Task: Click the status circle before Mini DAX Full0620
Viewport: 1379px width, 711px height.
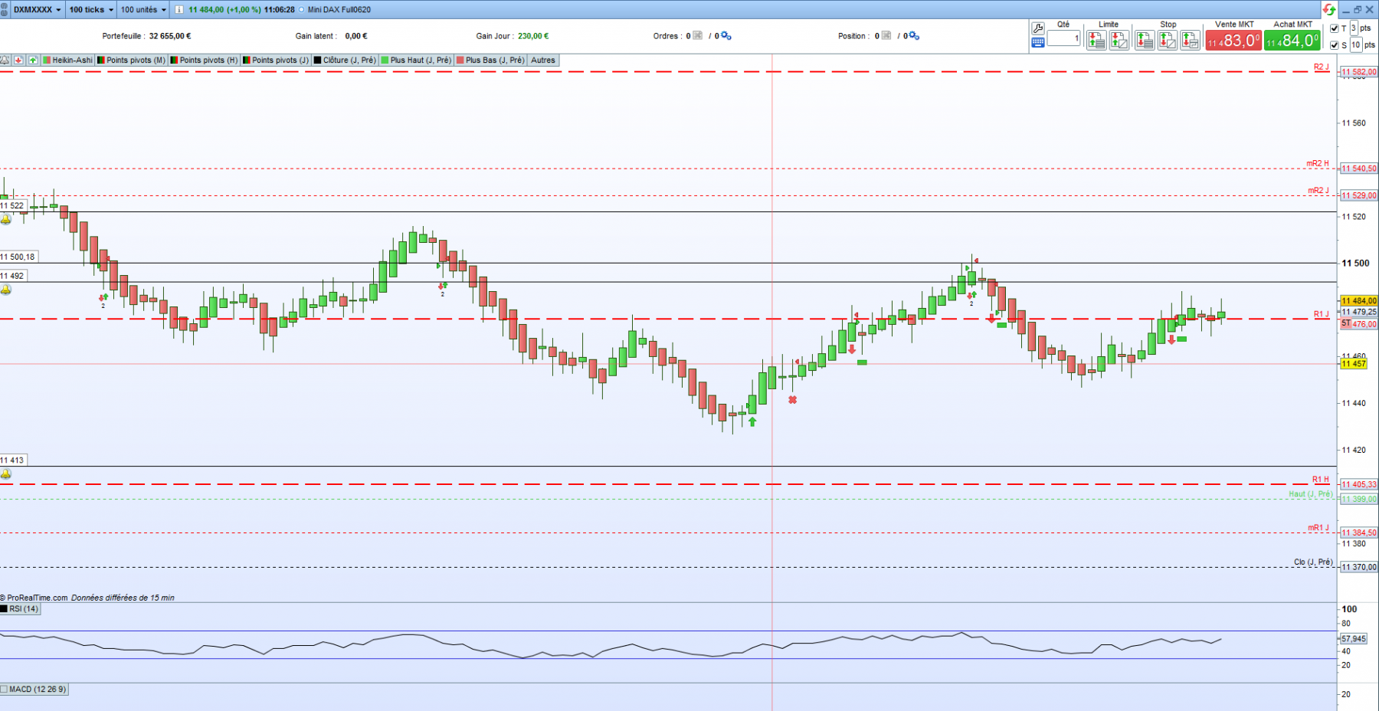Action: [301, 10]
